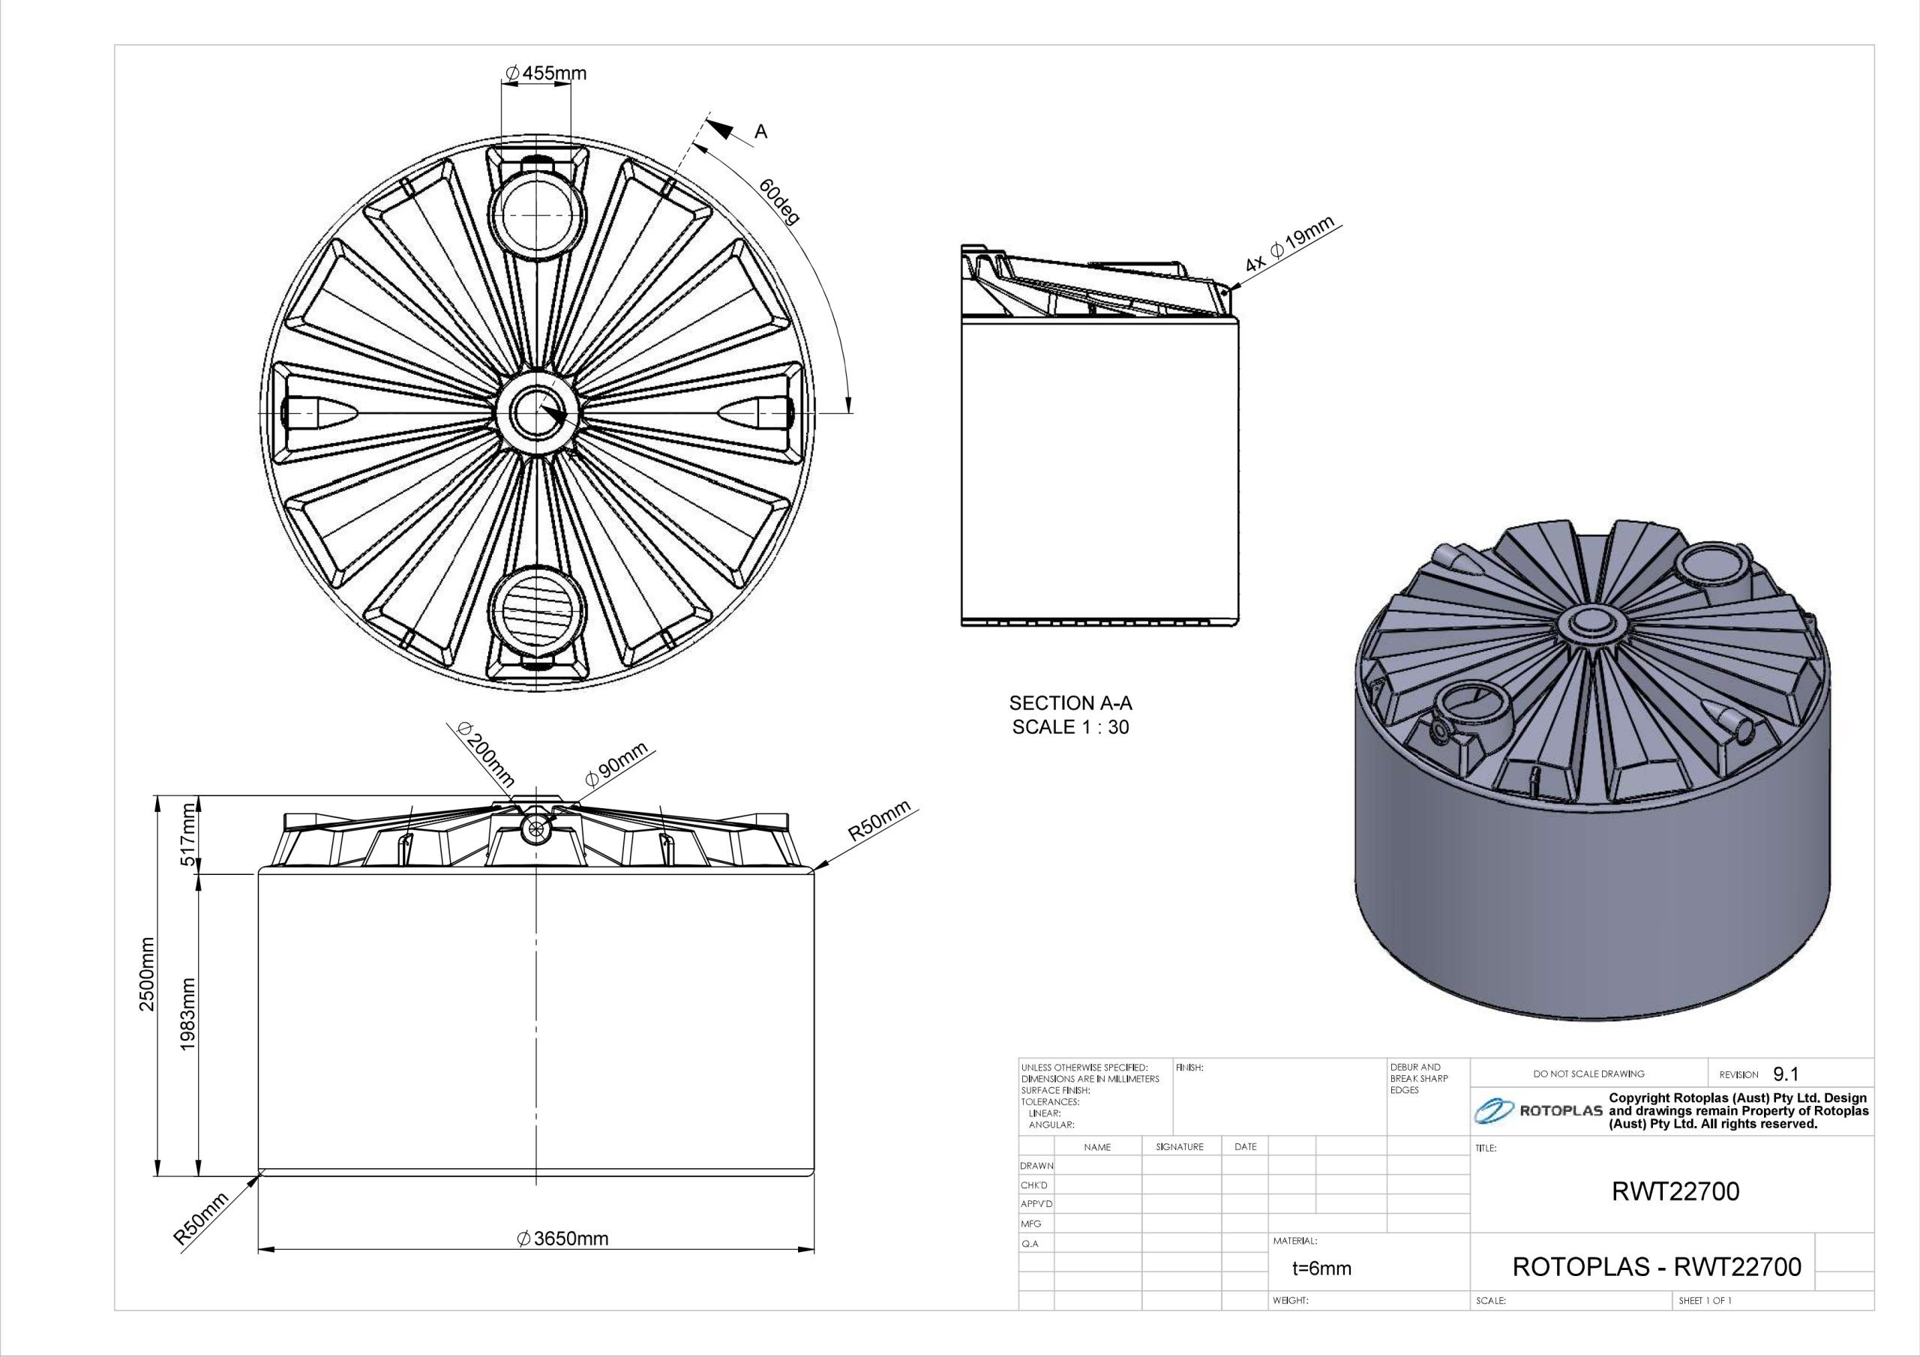Click the R50mm label at tank top
The image size is (1920, 1357).
pos(879,820)
